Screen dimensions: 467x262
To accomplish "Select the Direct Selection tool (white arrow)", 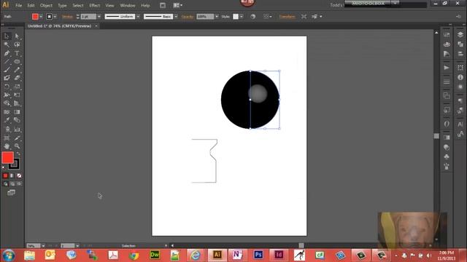I will pos(17,36).
